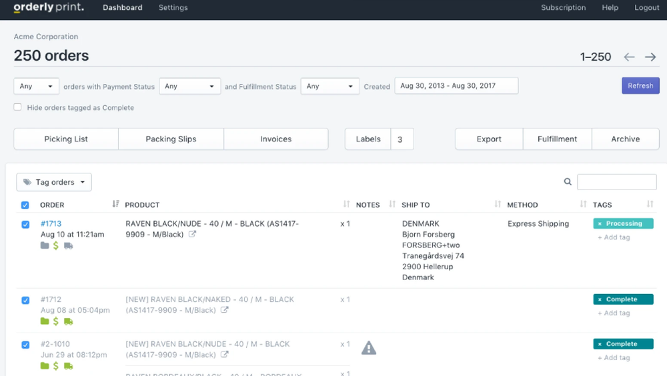Expand the Tag orders dropdown
Image resolution: width=667 pixels, height=376 pixels.
(x=54, y=182)
